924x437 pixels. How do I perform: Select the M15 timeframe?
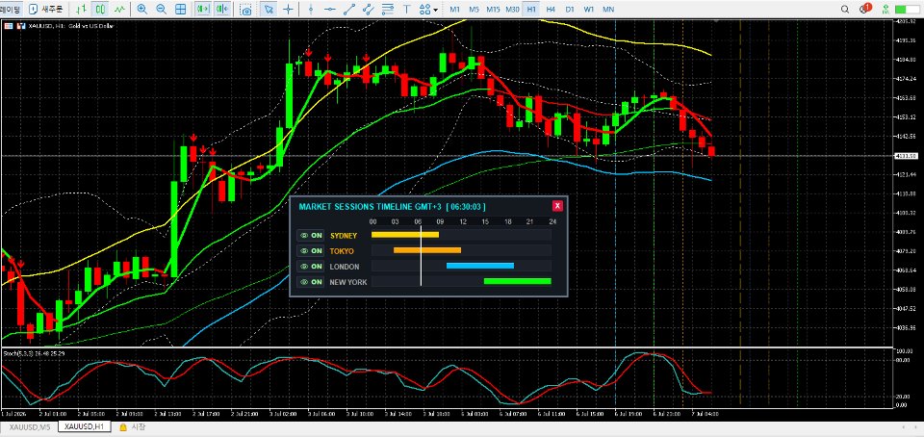coord(493,10)
